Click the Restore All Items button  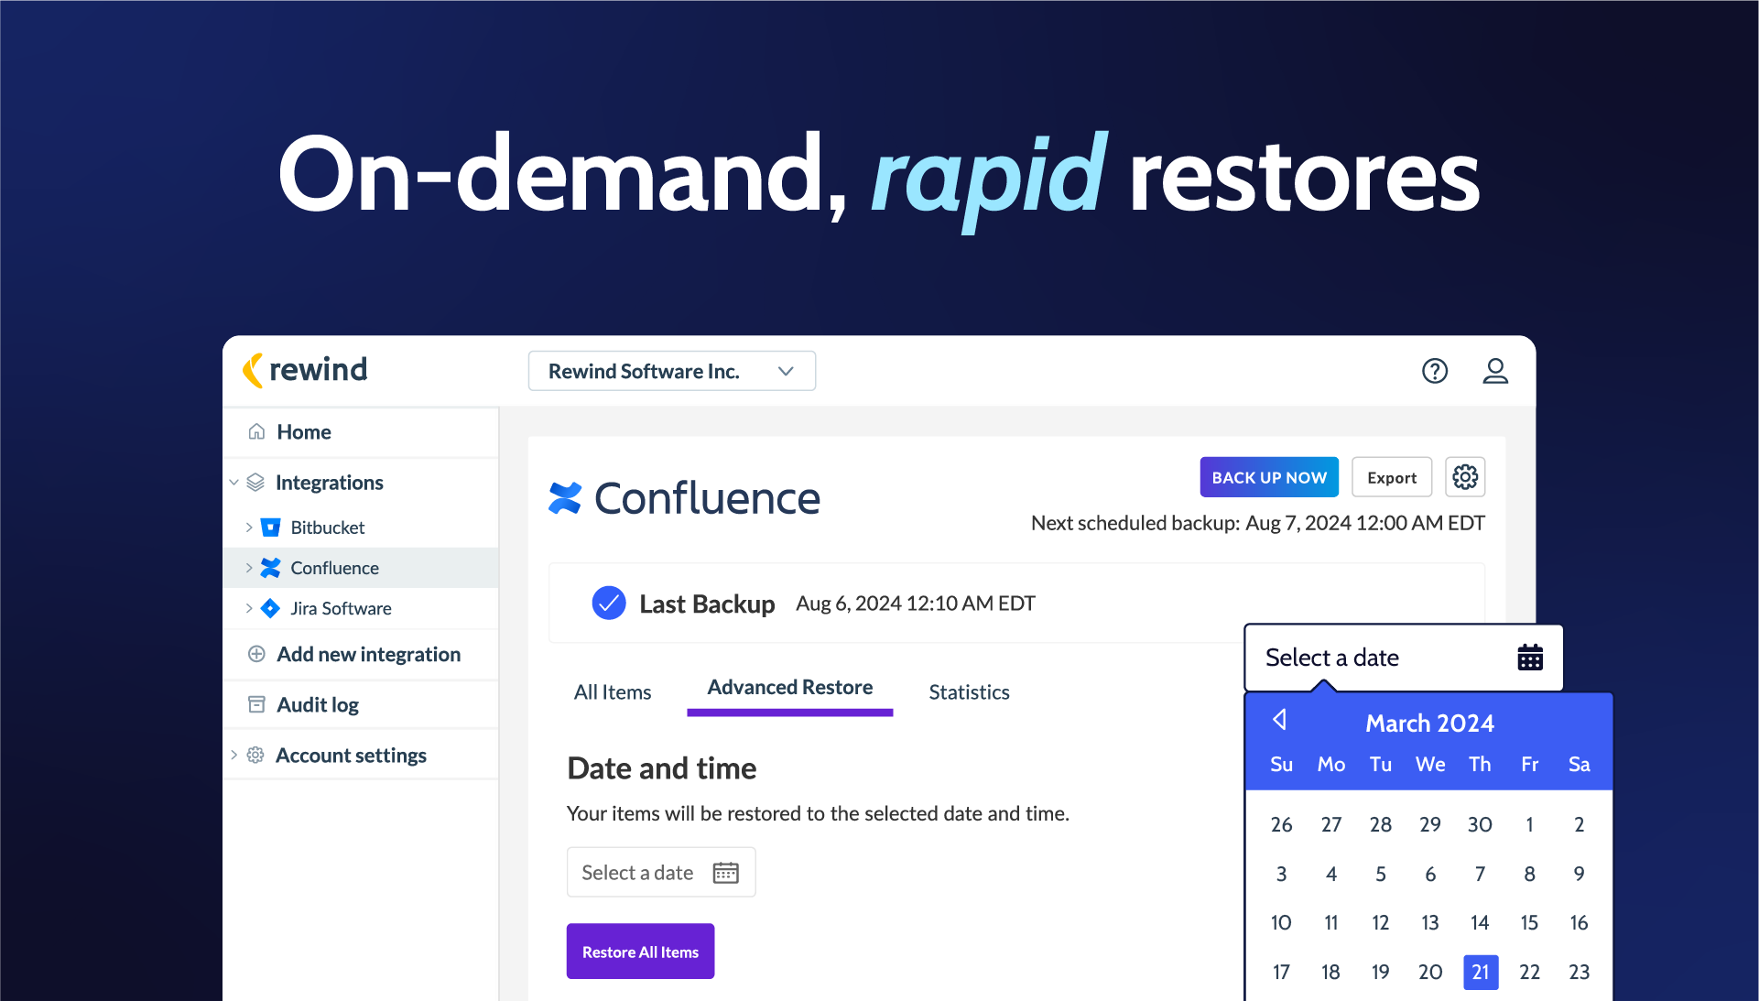coord(639,952)
